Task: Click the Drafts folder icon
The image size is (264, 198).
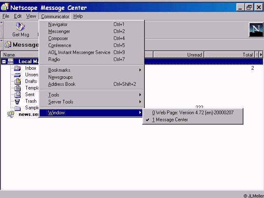Action: (17, 81)
